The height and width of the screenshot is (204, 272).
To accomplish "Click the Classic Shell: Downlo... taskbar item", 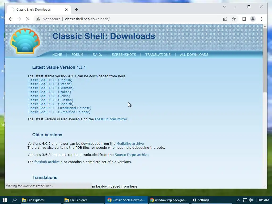I will (x=126, y=200).
